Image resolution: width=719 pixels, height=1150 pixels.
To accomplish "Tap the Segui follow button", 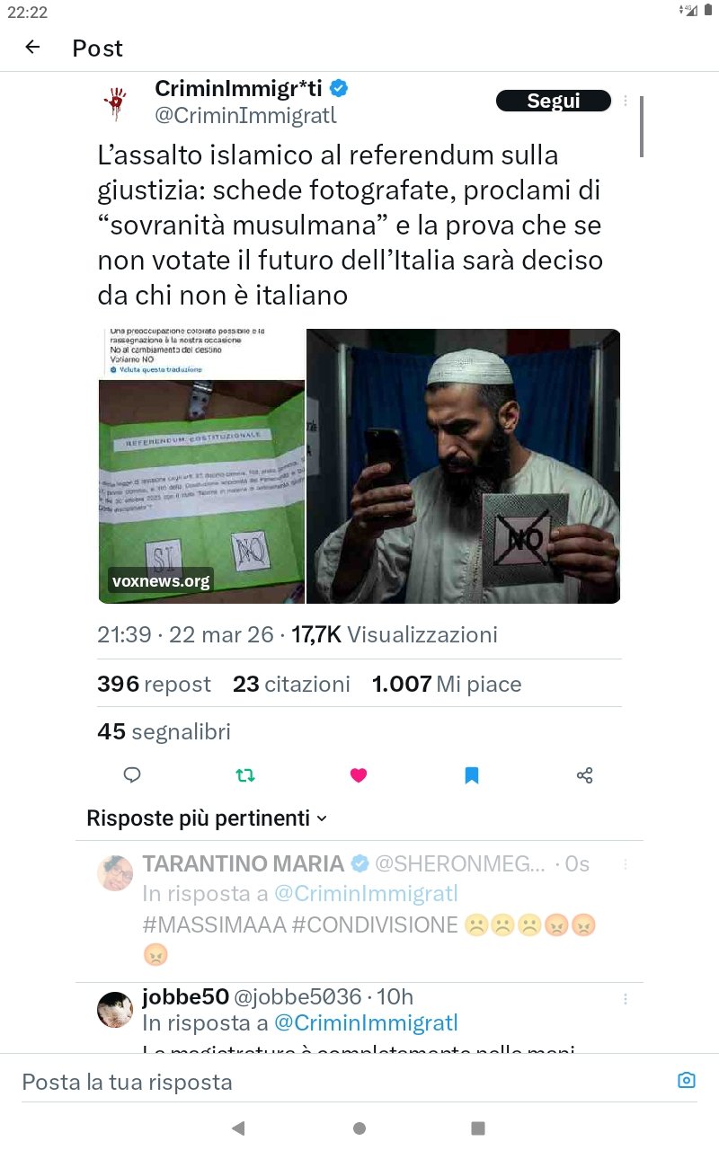I will click(554, 101).
